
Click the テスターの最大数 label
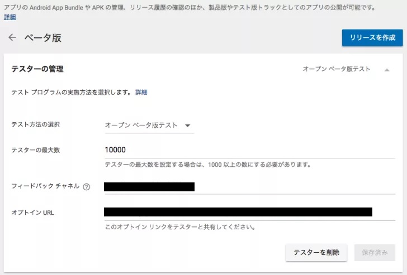pyautogui.click(x=36, y=150)
